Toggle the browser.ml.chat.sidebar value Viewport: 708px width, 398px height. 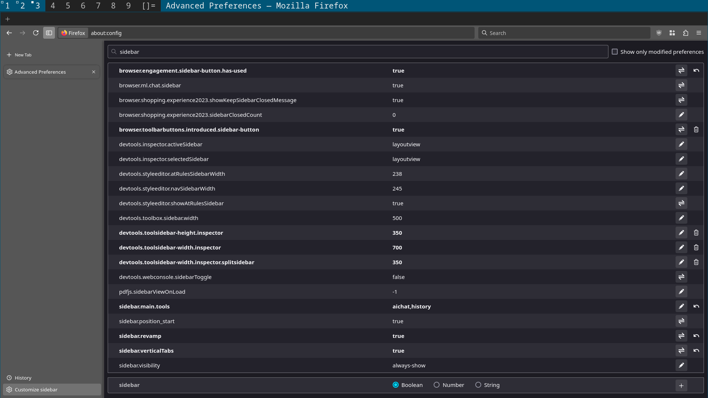point(681,85)
